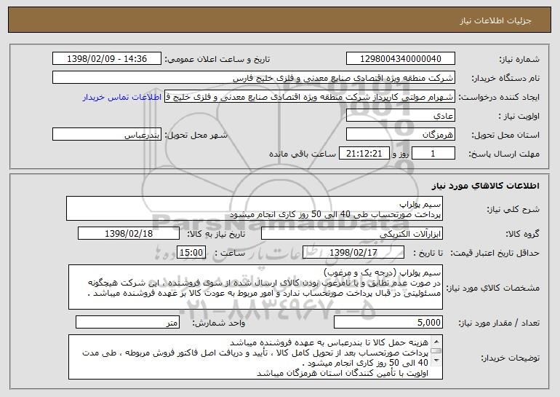Image resolution: width=560 pixels, height=397 pixels.
Task: Click the label مهلت ارسال پاسخ
Action: [504, 154]
